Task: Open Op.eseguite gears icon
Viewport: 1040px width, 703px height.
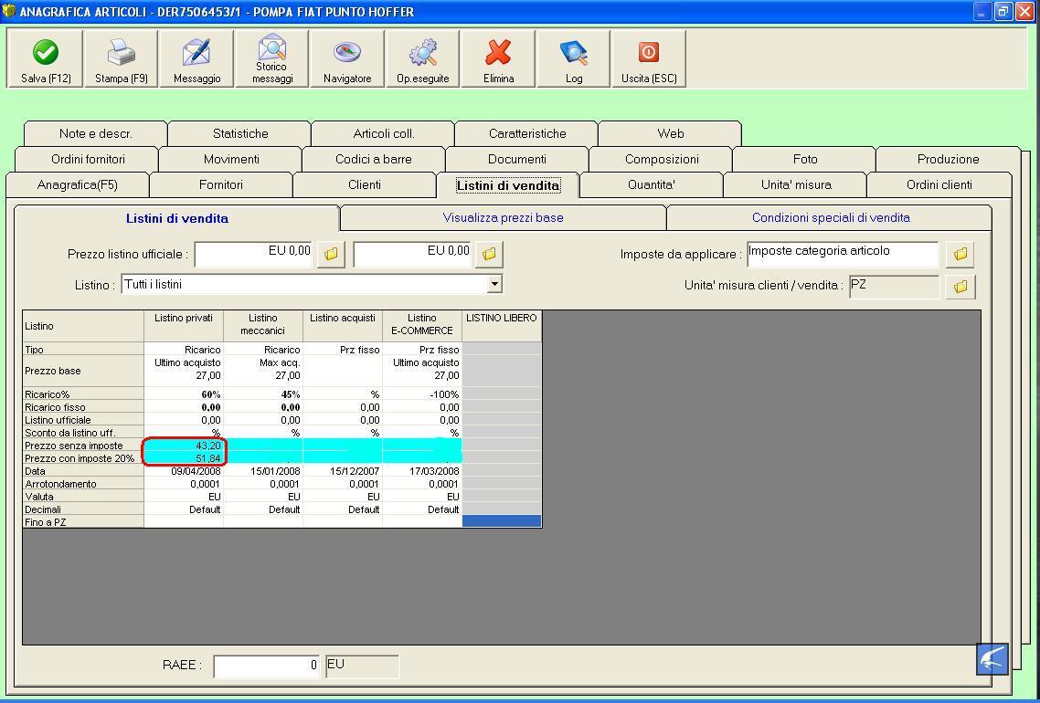Action: [x=422, y=59]
